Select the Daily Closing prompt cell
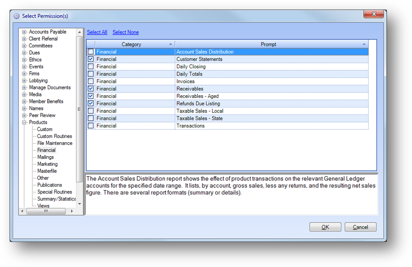412x267 pixels. click(272, 67)
